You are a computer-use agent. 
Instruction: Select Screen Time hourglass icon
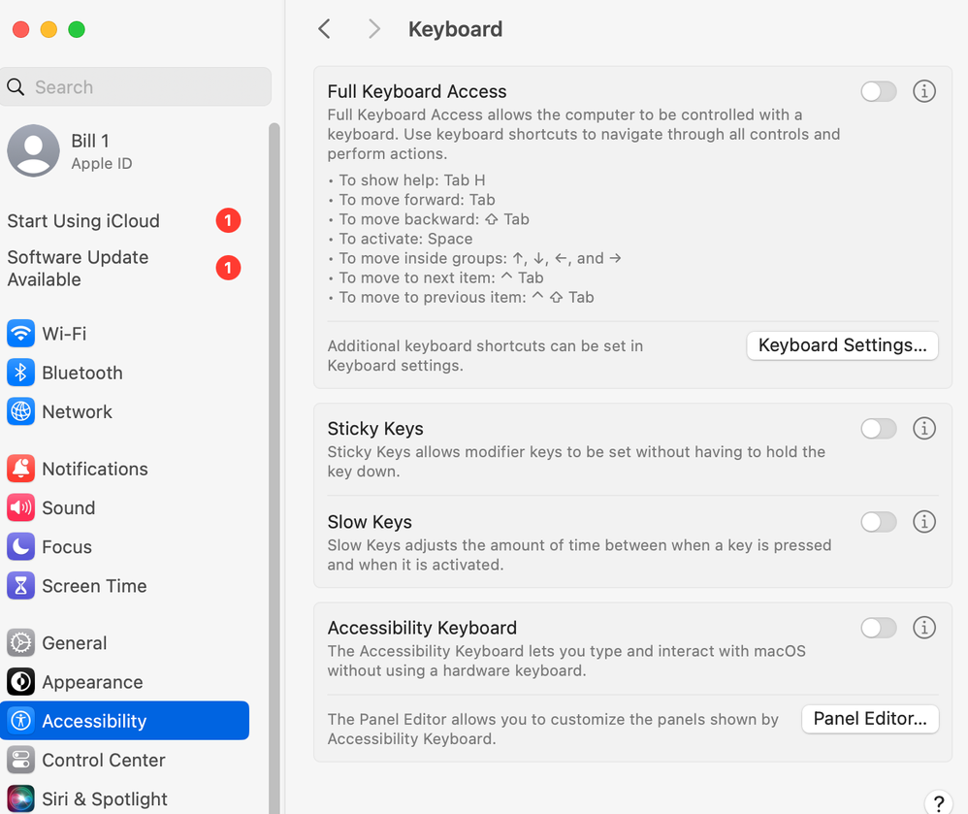[x=20, y=586]
